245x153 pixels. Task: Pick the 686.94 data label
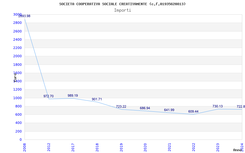pyautogui.click(x=145, y=108)
